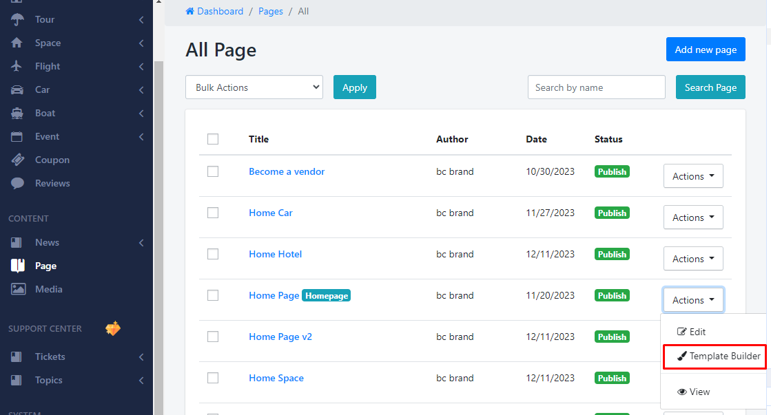
Task: Select Edit in the Actions menu
Action: 692,332
